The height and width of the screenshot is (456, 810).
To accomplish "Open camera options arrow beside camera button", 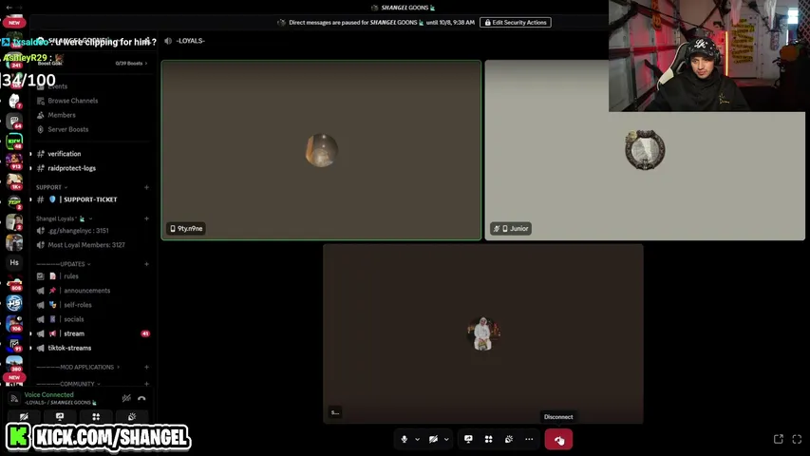I will [x=446, y=440].
